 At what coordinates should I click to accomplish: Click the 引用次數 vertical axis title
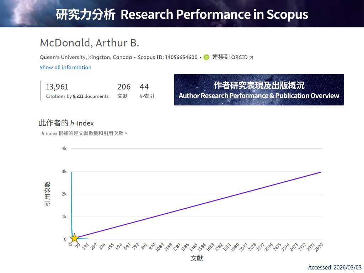(x=47, y=194)
